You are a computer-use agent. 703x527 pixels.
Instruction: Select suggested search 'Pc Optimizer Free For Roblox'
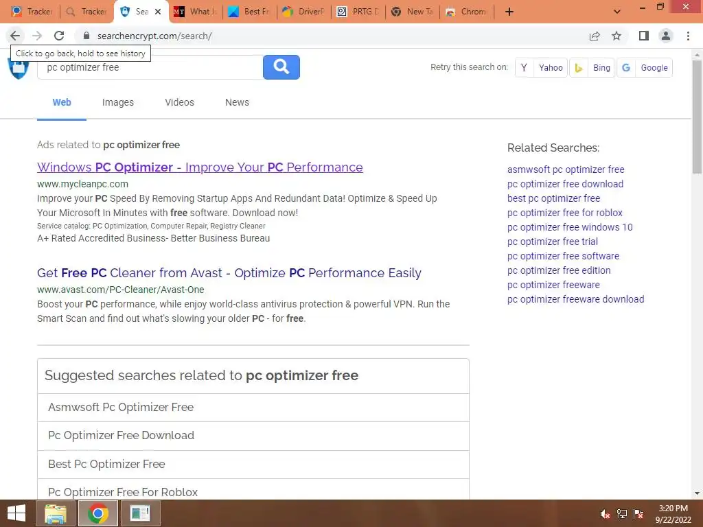point(253,489)
